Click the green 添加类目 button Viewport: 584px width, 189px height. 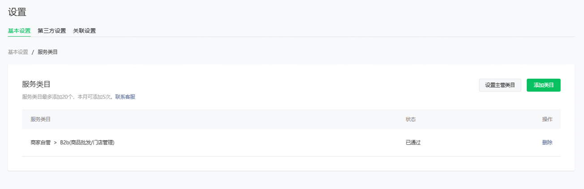(x=544, y=85)
